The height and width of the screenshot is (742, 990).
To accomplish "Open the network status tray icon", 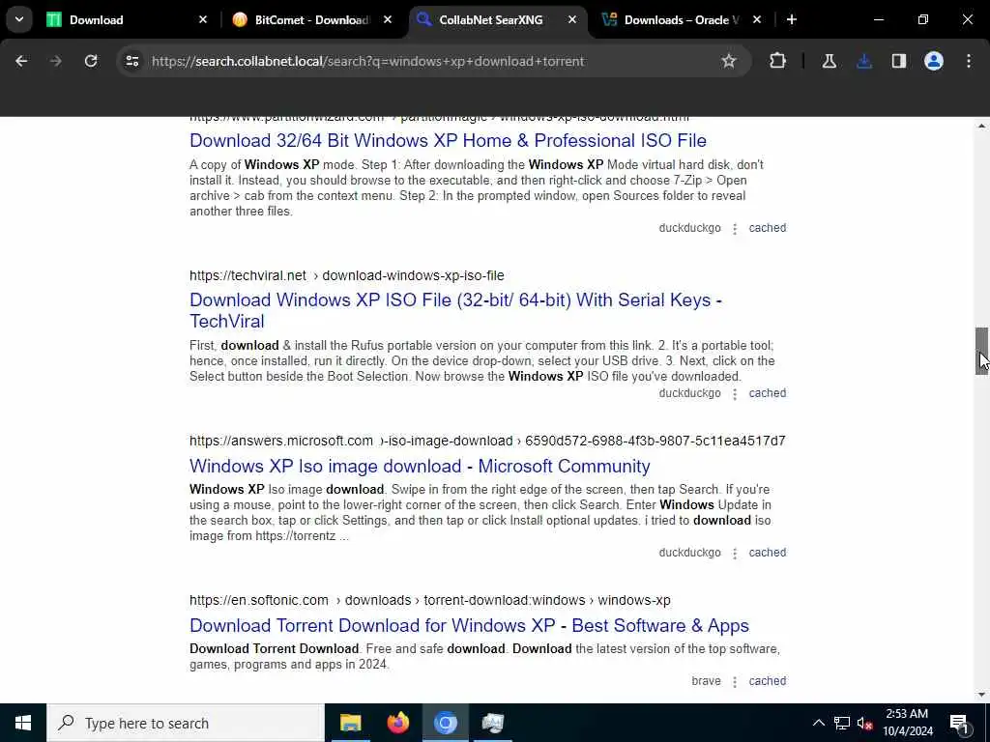I will tap(842, 723).
